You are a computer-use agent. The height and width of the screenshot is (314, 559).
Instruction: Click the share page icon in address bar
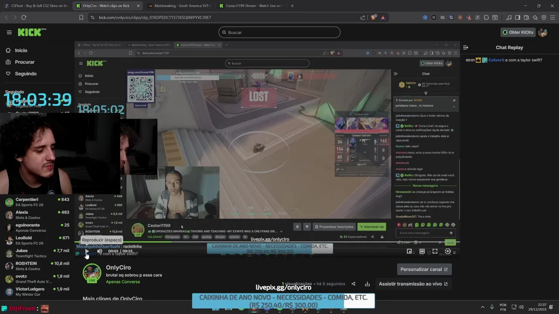(x=362, y=17)
